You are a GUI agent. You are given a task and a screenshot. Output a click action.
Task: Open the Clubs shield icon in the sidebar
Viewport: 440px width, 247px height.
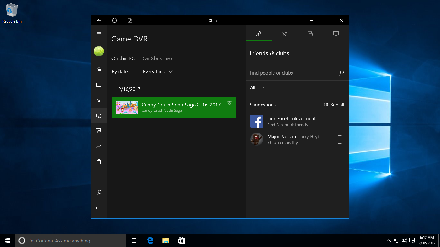coord(99,131)
